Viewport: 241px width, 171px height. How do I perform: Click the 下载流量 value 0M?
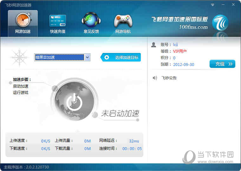point(88,148)
